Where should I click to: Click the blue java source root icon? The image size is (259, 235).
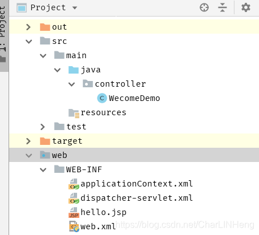tap(74, 70)
